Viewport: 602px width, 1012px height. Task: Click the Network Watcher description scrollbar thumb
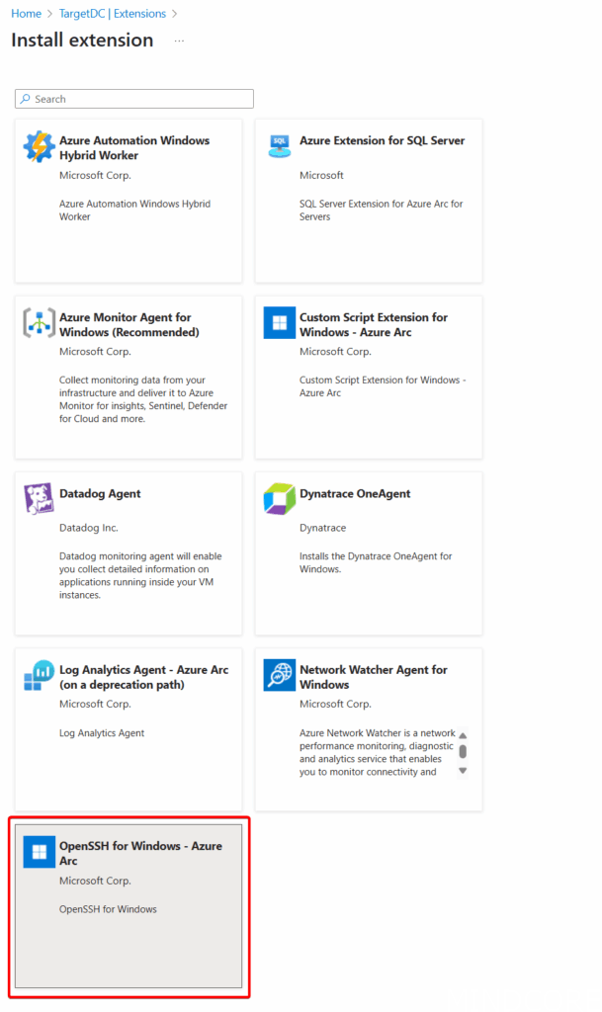(463, 751)
